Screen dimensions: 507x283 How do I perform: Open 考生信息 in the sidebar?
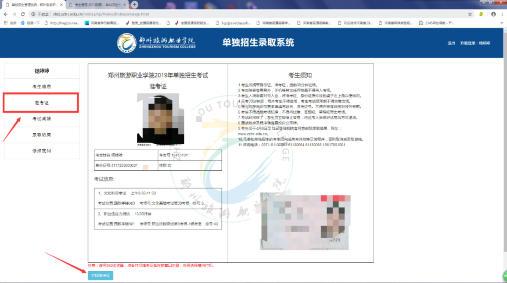[x=42, y=87]
